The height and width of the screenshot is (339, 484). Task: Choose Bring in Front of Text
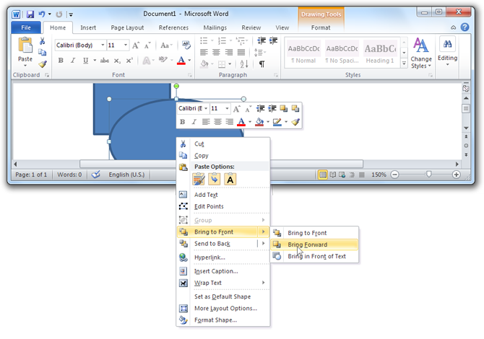[x=314, y=256]
